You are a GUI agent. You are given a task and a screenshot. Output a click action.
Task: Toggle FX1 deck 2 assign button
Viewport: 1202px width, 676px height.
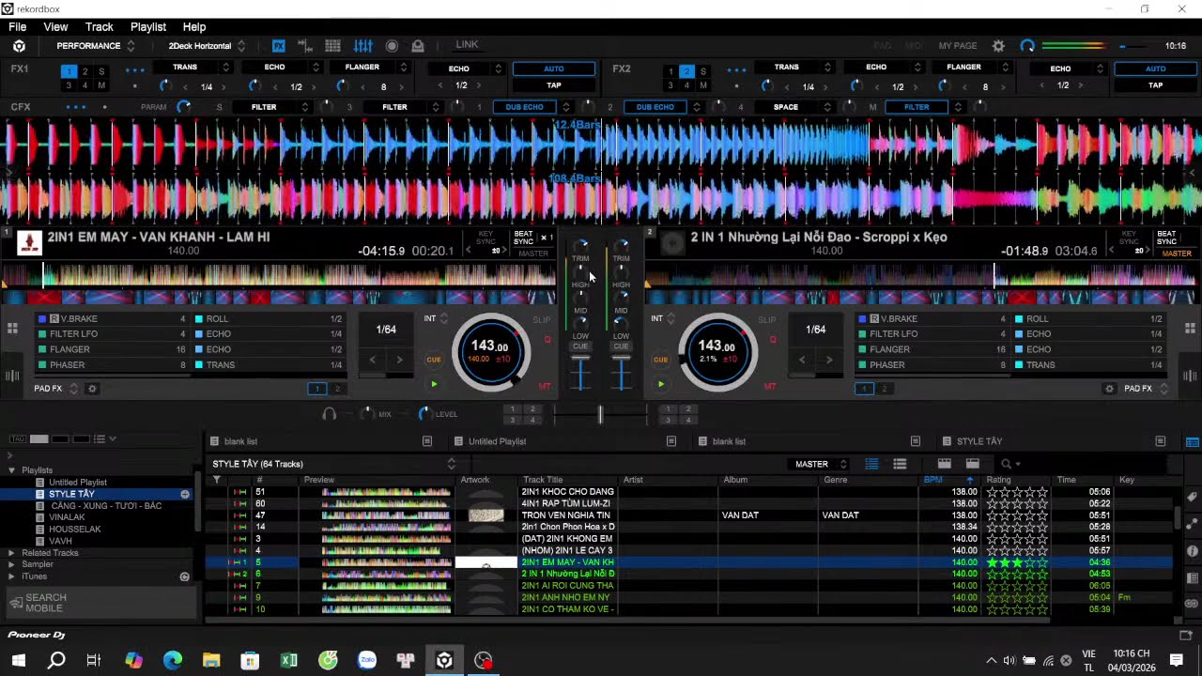click(x=85, y=71)
